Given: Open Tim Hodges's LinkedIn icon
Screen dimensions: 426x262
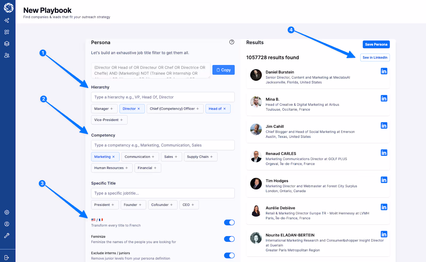Looking at the screenshot, I should pos(384,180).
